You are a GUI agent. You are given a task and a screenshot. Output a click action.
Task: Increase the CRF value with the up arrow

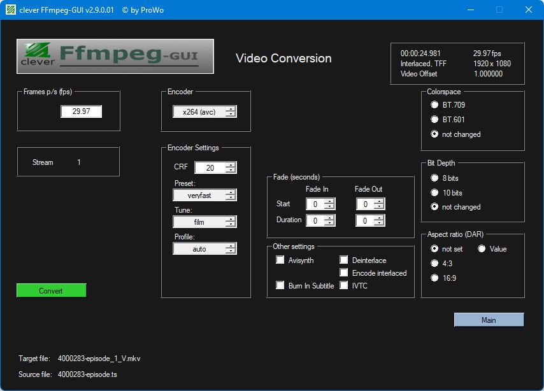coord(231,165)
